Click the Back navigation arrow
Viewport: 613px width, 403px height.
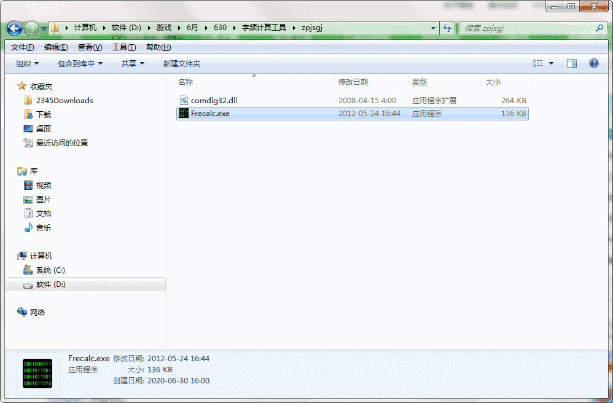coord(14,28)
